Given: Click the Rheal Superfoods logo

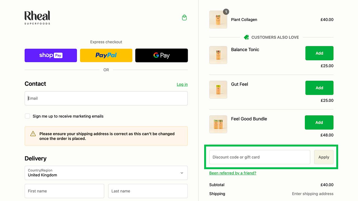Looking at the screenshot, I should 37,18.
